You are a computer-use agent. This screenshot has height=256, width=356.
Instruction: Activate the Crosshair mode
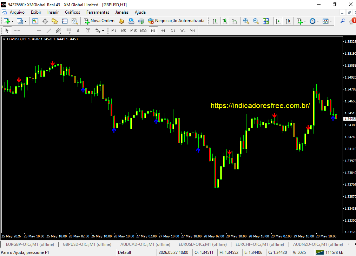pyautogui.click(x=17, y=31)
